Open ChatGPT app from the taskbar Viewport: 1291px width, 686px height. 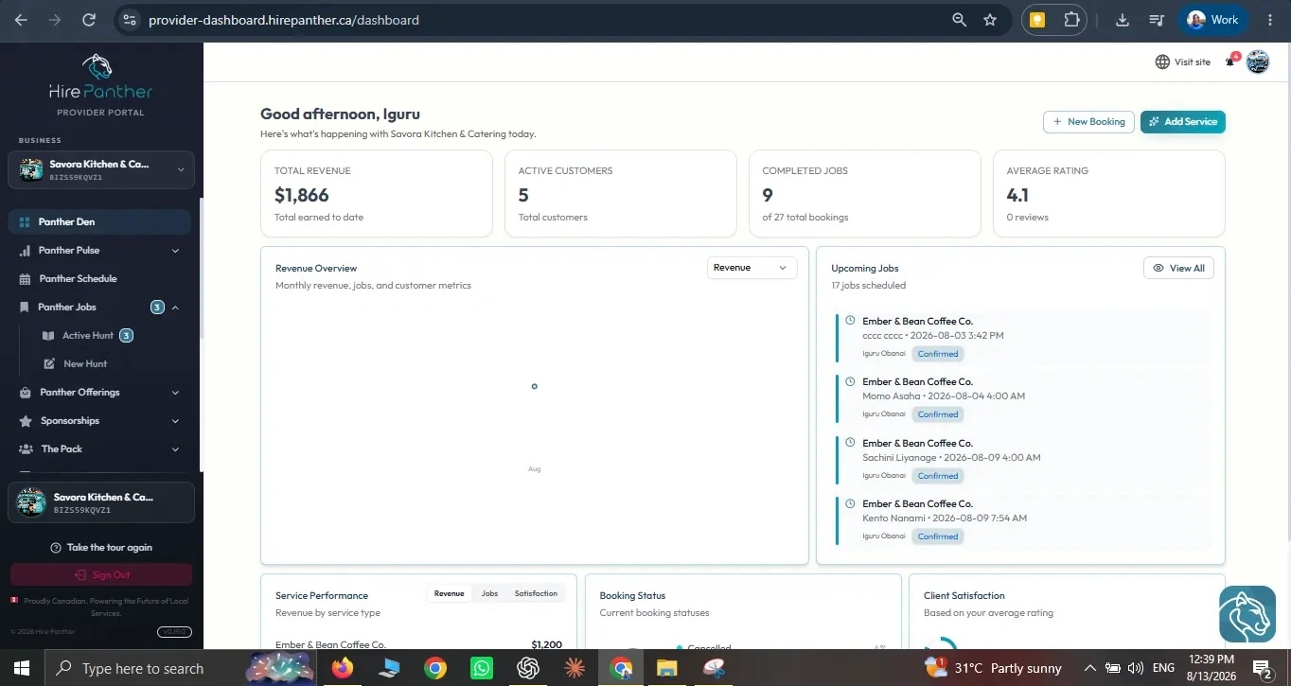(528, 668)
